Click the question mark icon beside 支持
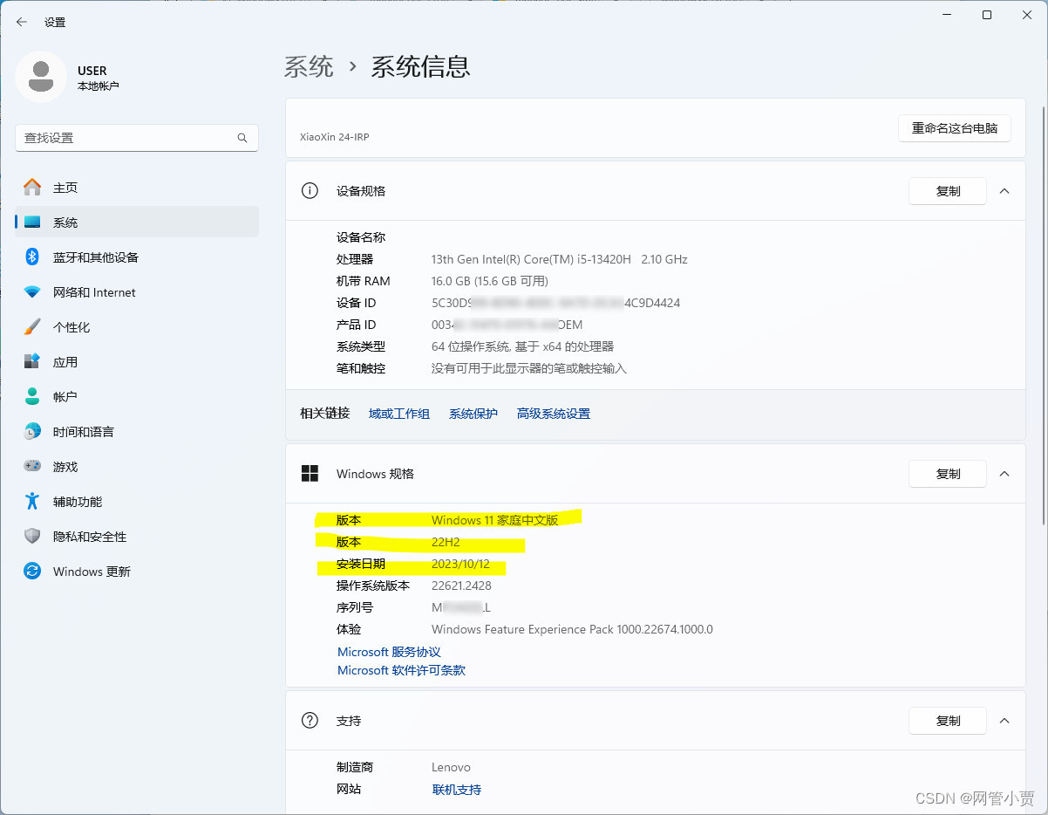This screenshot has width=1048, height=815. click(310, 721)
